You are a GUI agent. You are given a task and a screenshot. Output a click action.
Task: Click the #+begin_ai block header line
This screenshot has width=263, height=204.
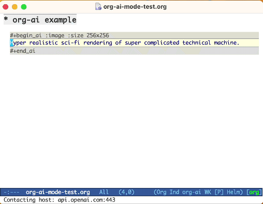click(x=134, y=35)
